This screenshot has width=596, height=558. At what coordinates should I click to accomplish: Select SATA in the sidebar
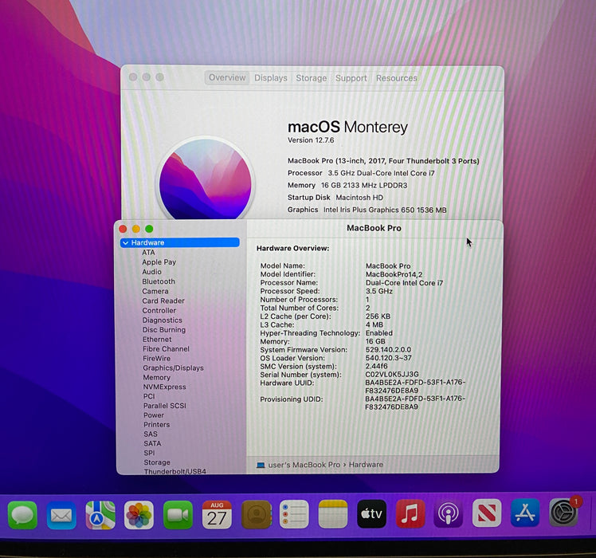152,443
